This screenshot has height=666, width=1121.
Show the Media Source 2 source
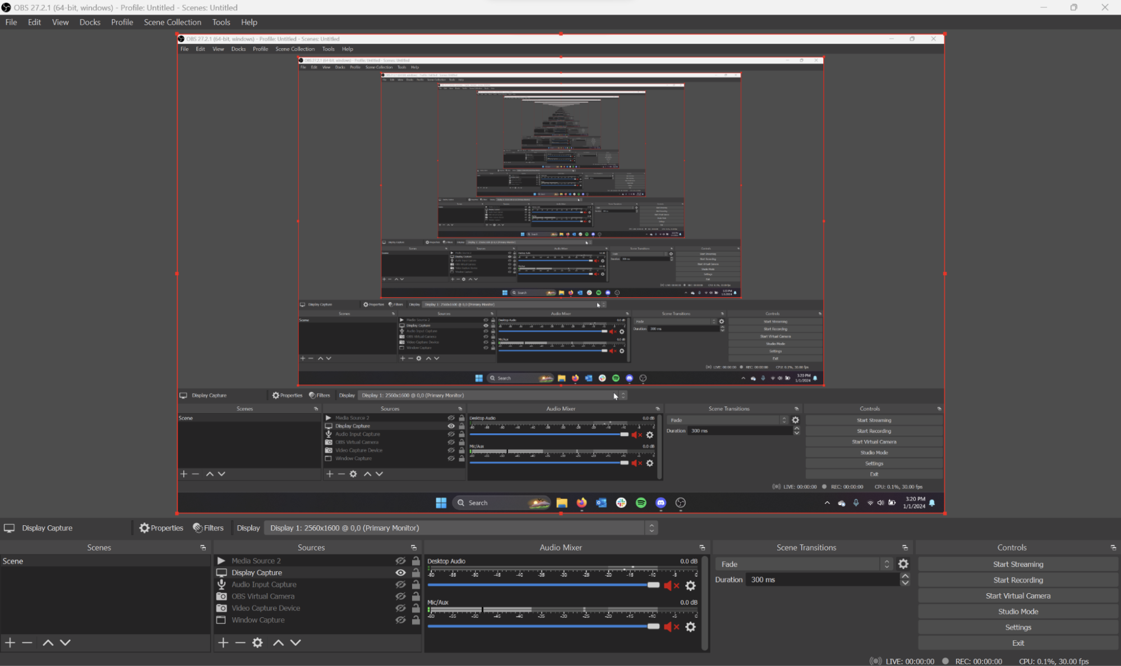click(400, 561)
